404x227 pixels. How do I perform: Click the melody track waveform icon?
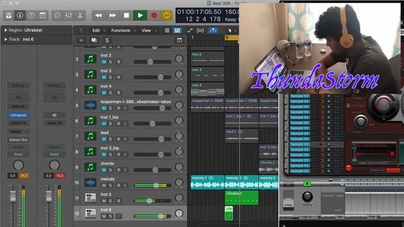click(x=90, y=182)
